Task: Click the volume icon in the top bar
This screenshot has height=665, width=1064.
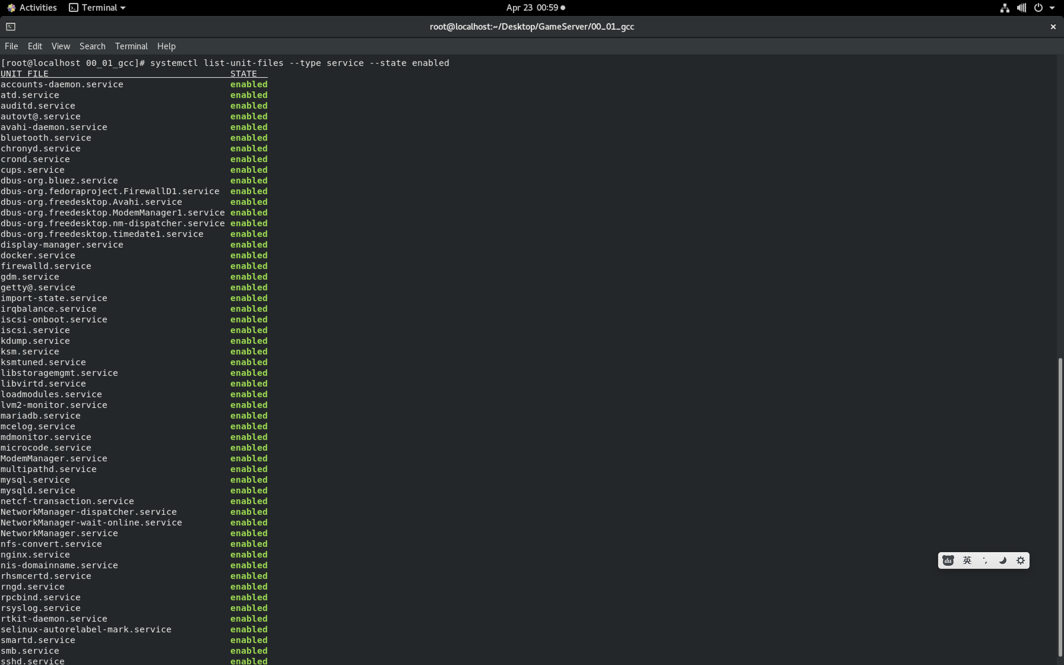Action: click(x=1021, y=7)
